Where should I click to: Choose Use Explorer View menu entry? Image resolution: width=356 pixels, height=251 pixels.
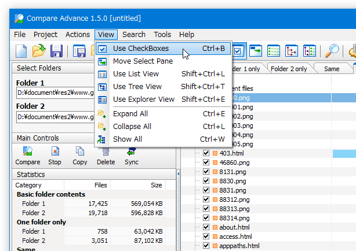163,99
